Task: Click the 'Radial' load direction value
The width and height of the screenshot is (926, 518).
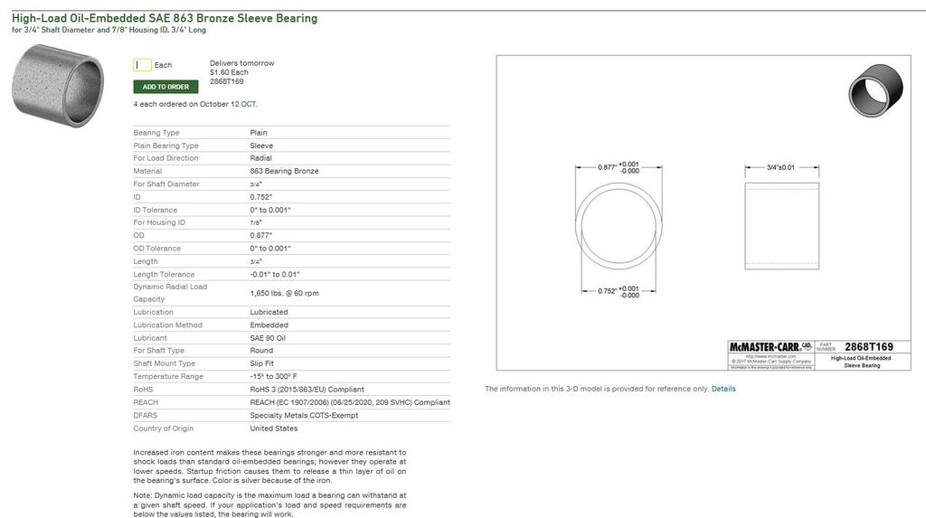Action: coord(261,158)
